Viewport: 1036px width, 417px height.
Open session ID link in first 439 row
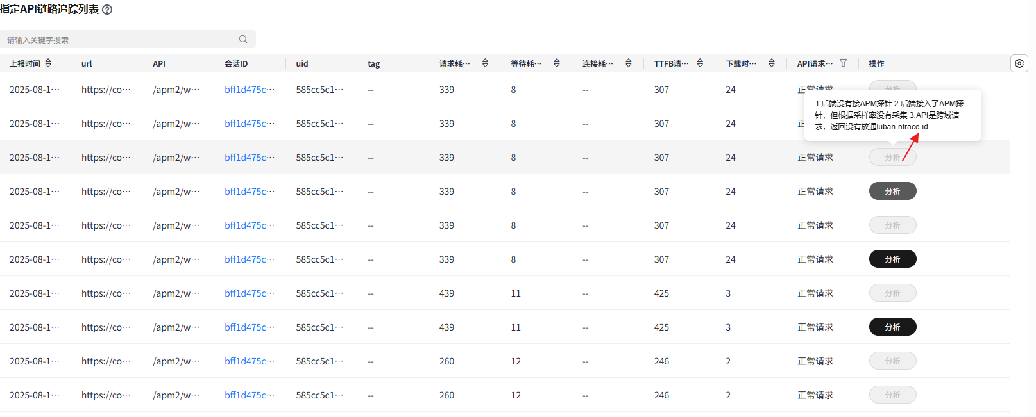pyautogui.click(x=249, y=293)
